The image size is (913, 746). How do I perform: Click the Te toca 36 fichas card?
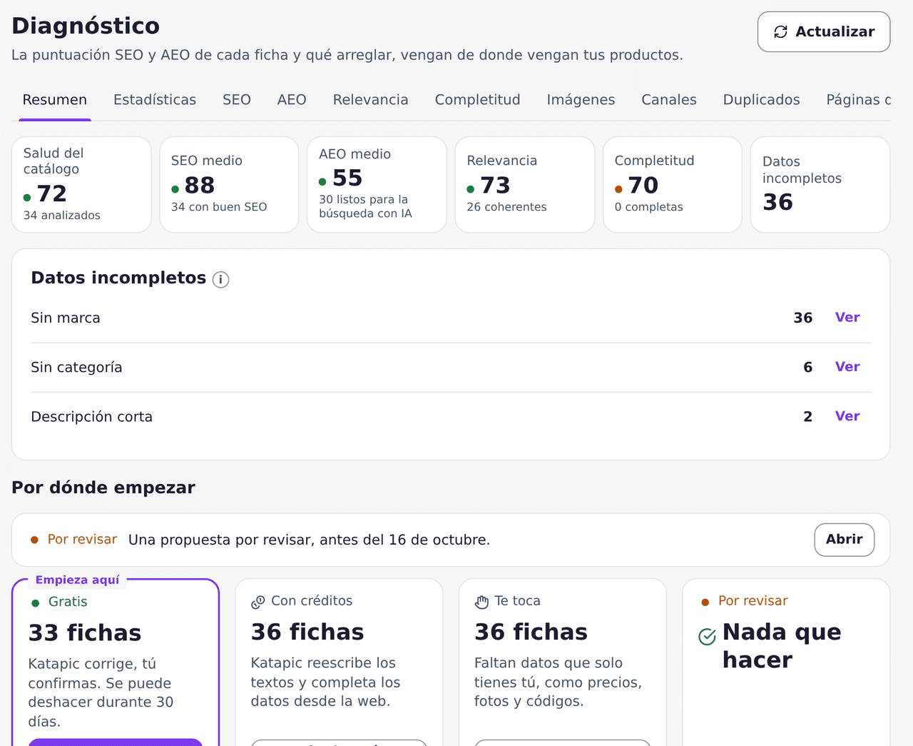click(563, 662)
